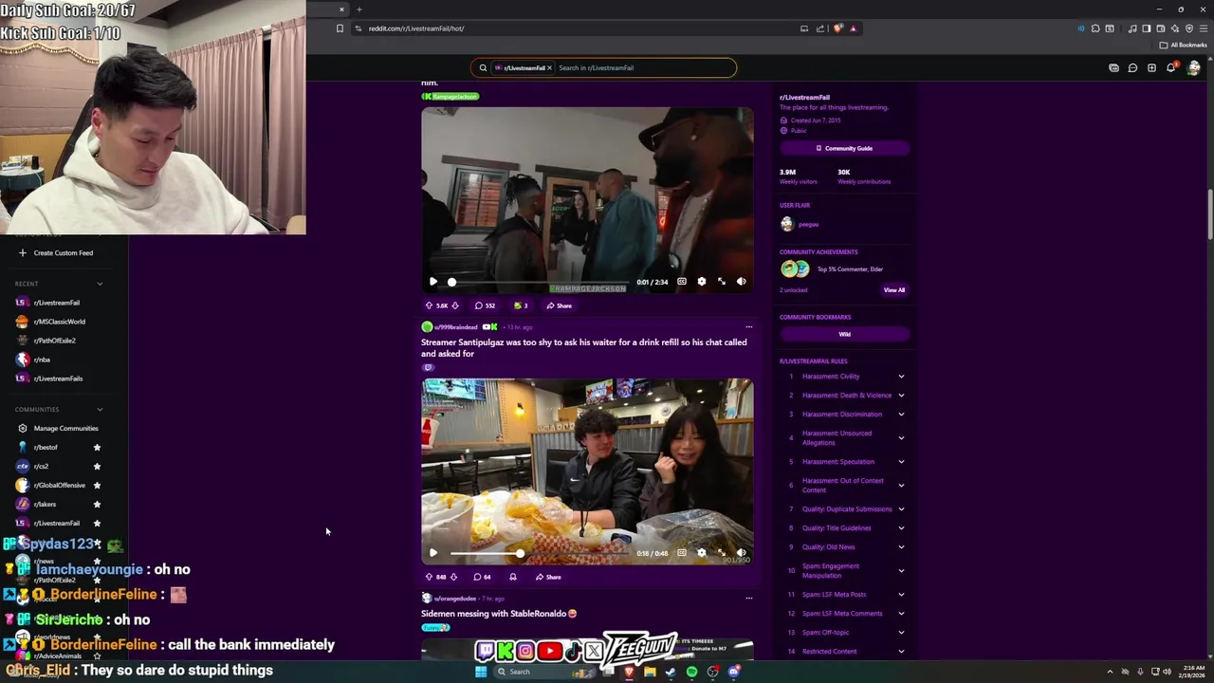
Task: Click View All community achievements
Action: (x=894, y=290)
